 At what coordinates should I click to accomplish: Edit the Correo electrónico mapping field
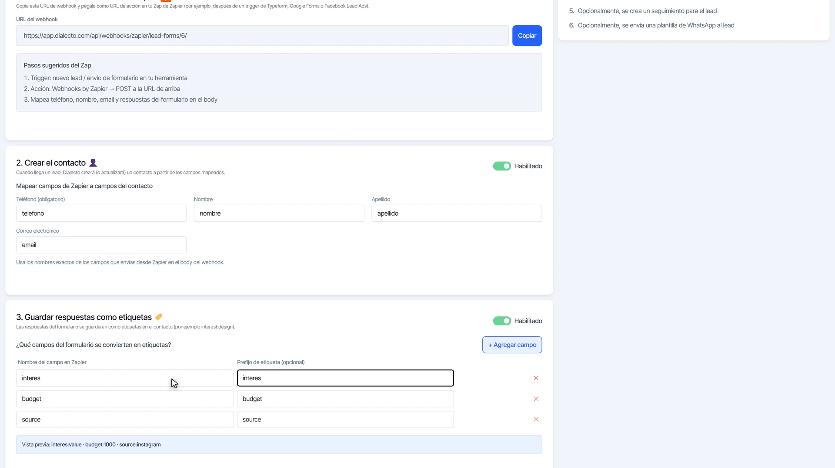pyautogui.click(x=101, y=245)
